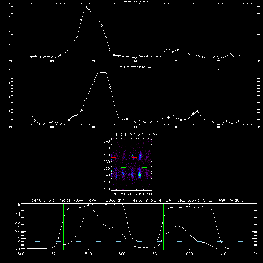Click second green dashed line in dusk plot
The height and width of the screenshot is (263, 263).
pos(145,97)
